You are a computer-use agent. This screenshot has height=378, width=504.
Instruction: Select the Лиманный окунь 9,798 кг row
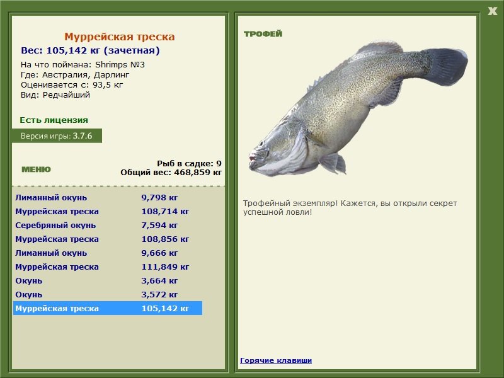pos(108,197)
